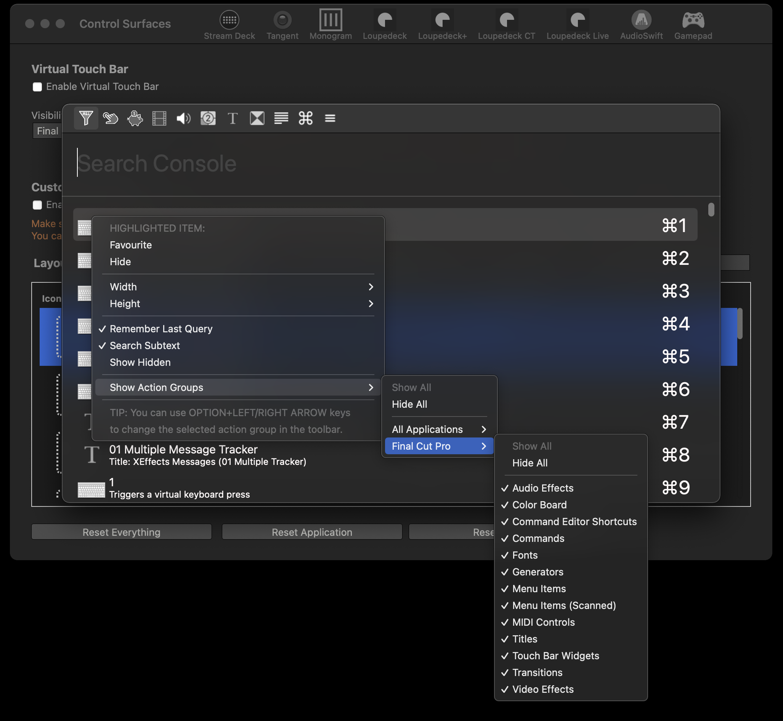Select 01 Multiple Message Tracker result
The height and width of the screenshot is (721, 783).
[385, 455]
